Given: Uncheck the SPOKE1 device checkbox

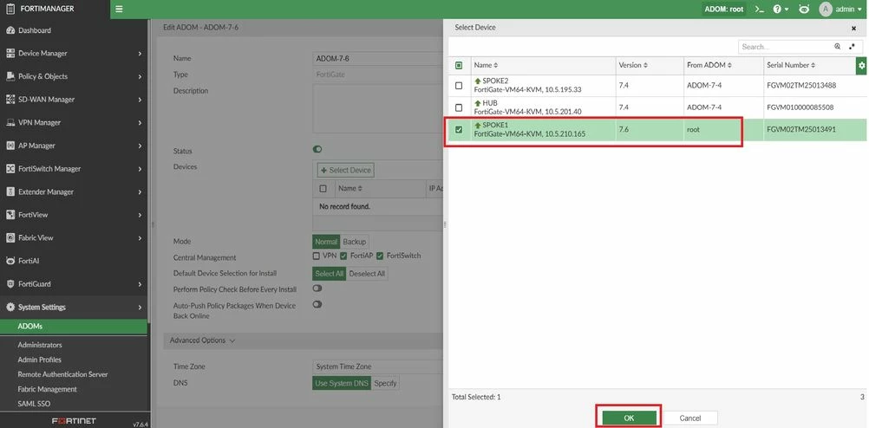Looking at the screenshot, I should point(459,130).
